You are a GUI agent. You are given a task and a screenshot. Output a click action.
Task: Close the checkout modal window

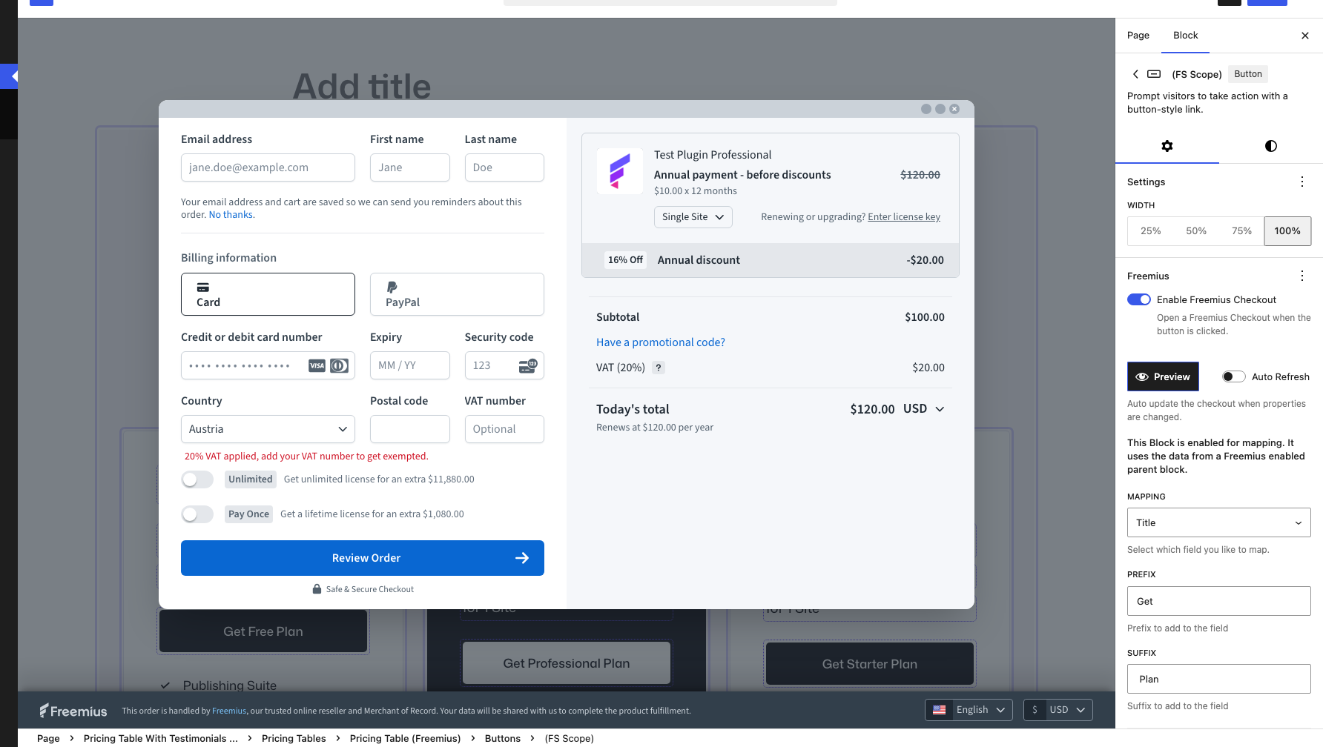point(954,109)
